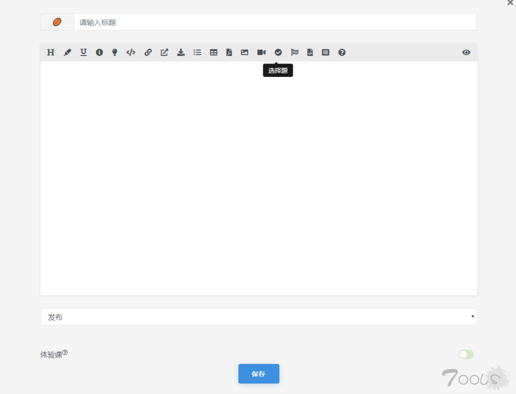Save with the 保存 button
Screen dimensions: 516x394
(x=258, y=373)
